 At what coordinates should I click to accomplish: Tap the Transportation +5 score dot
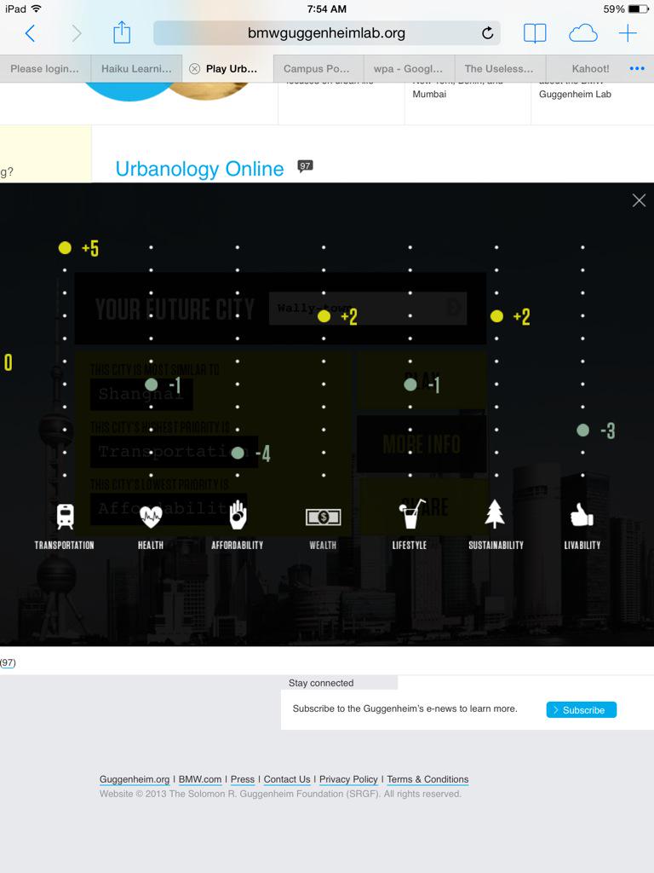click(65, 248)
